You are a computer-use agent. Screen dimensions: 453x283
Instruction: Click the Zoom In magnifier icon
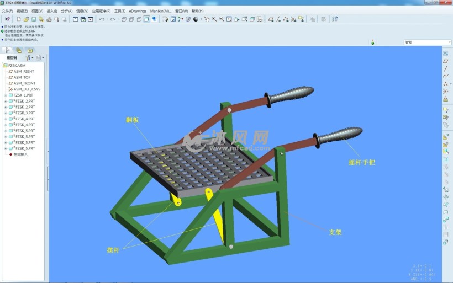pyautogui.click(x=214, y=19)
